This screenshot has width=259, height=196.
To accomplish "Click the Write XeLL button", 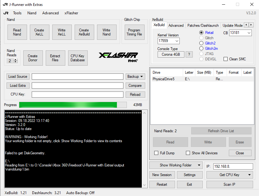I will [62, 32].
